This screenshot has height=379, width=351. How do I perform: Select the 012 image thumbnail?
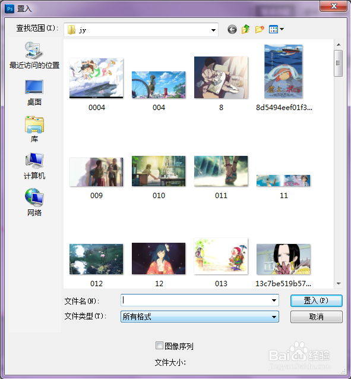pos(96,259)
